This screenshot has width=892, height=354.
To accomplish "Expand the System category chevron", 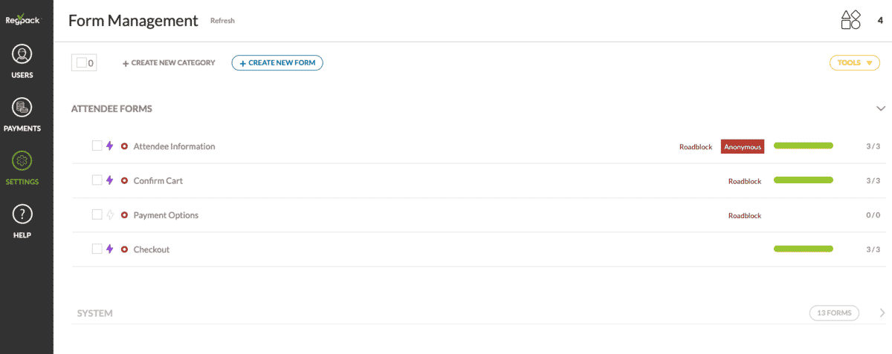I will click(x=882, y=313).
